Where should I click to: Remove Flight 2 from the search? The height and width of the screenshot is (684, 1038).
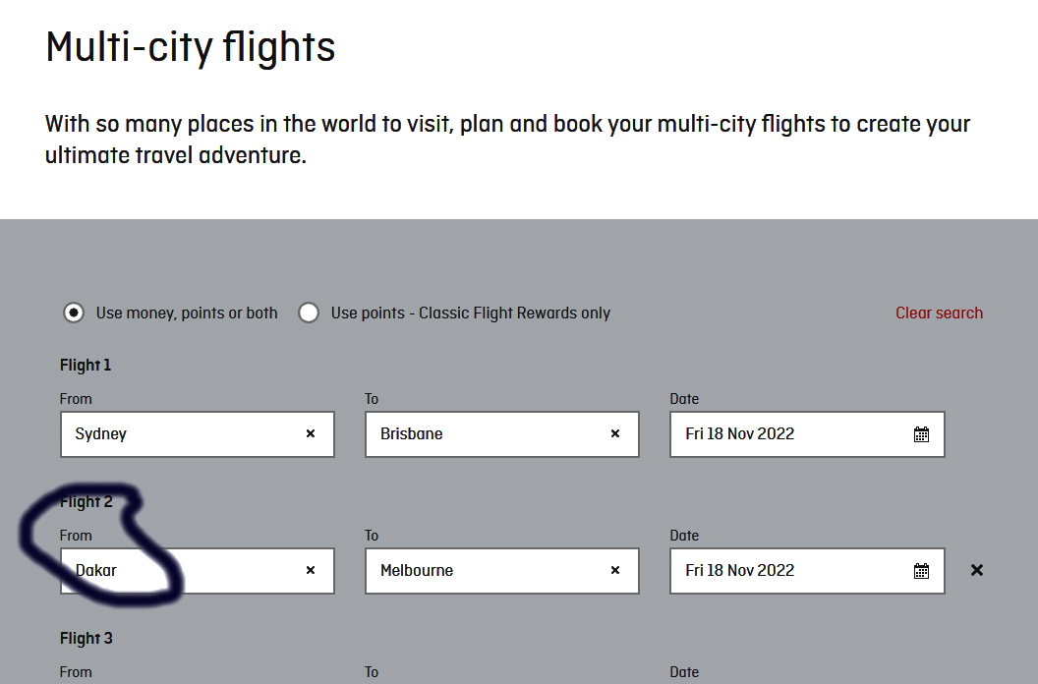977,570
